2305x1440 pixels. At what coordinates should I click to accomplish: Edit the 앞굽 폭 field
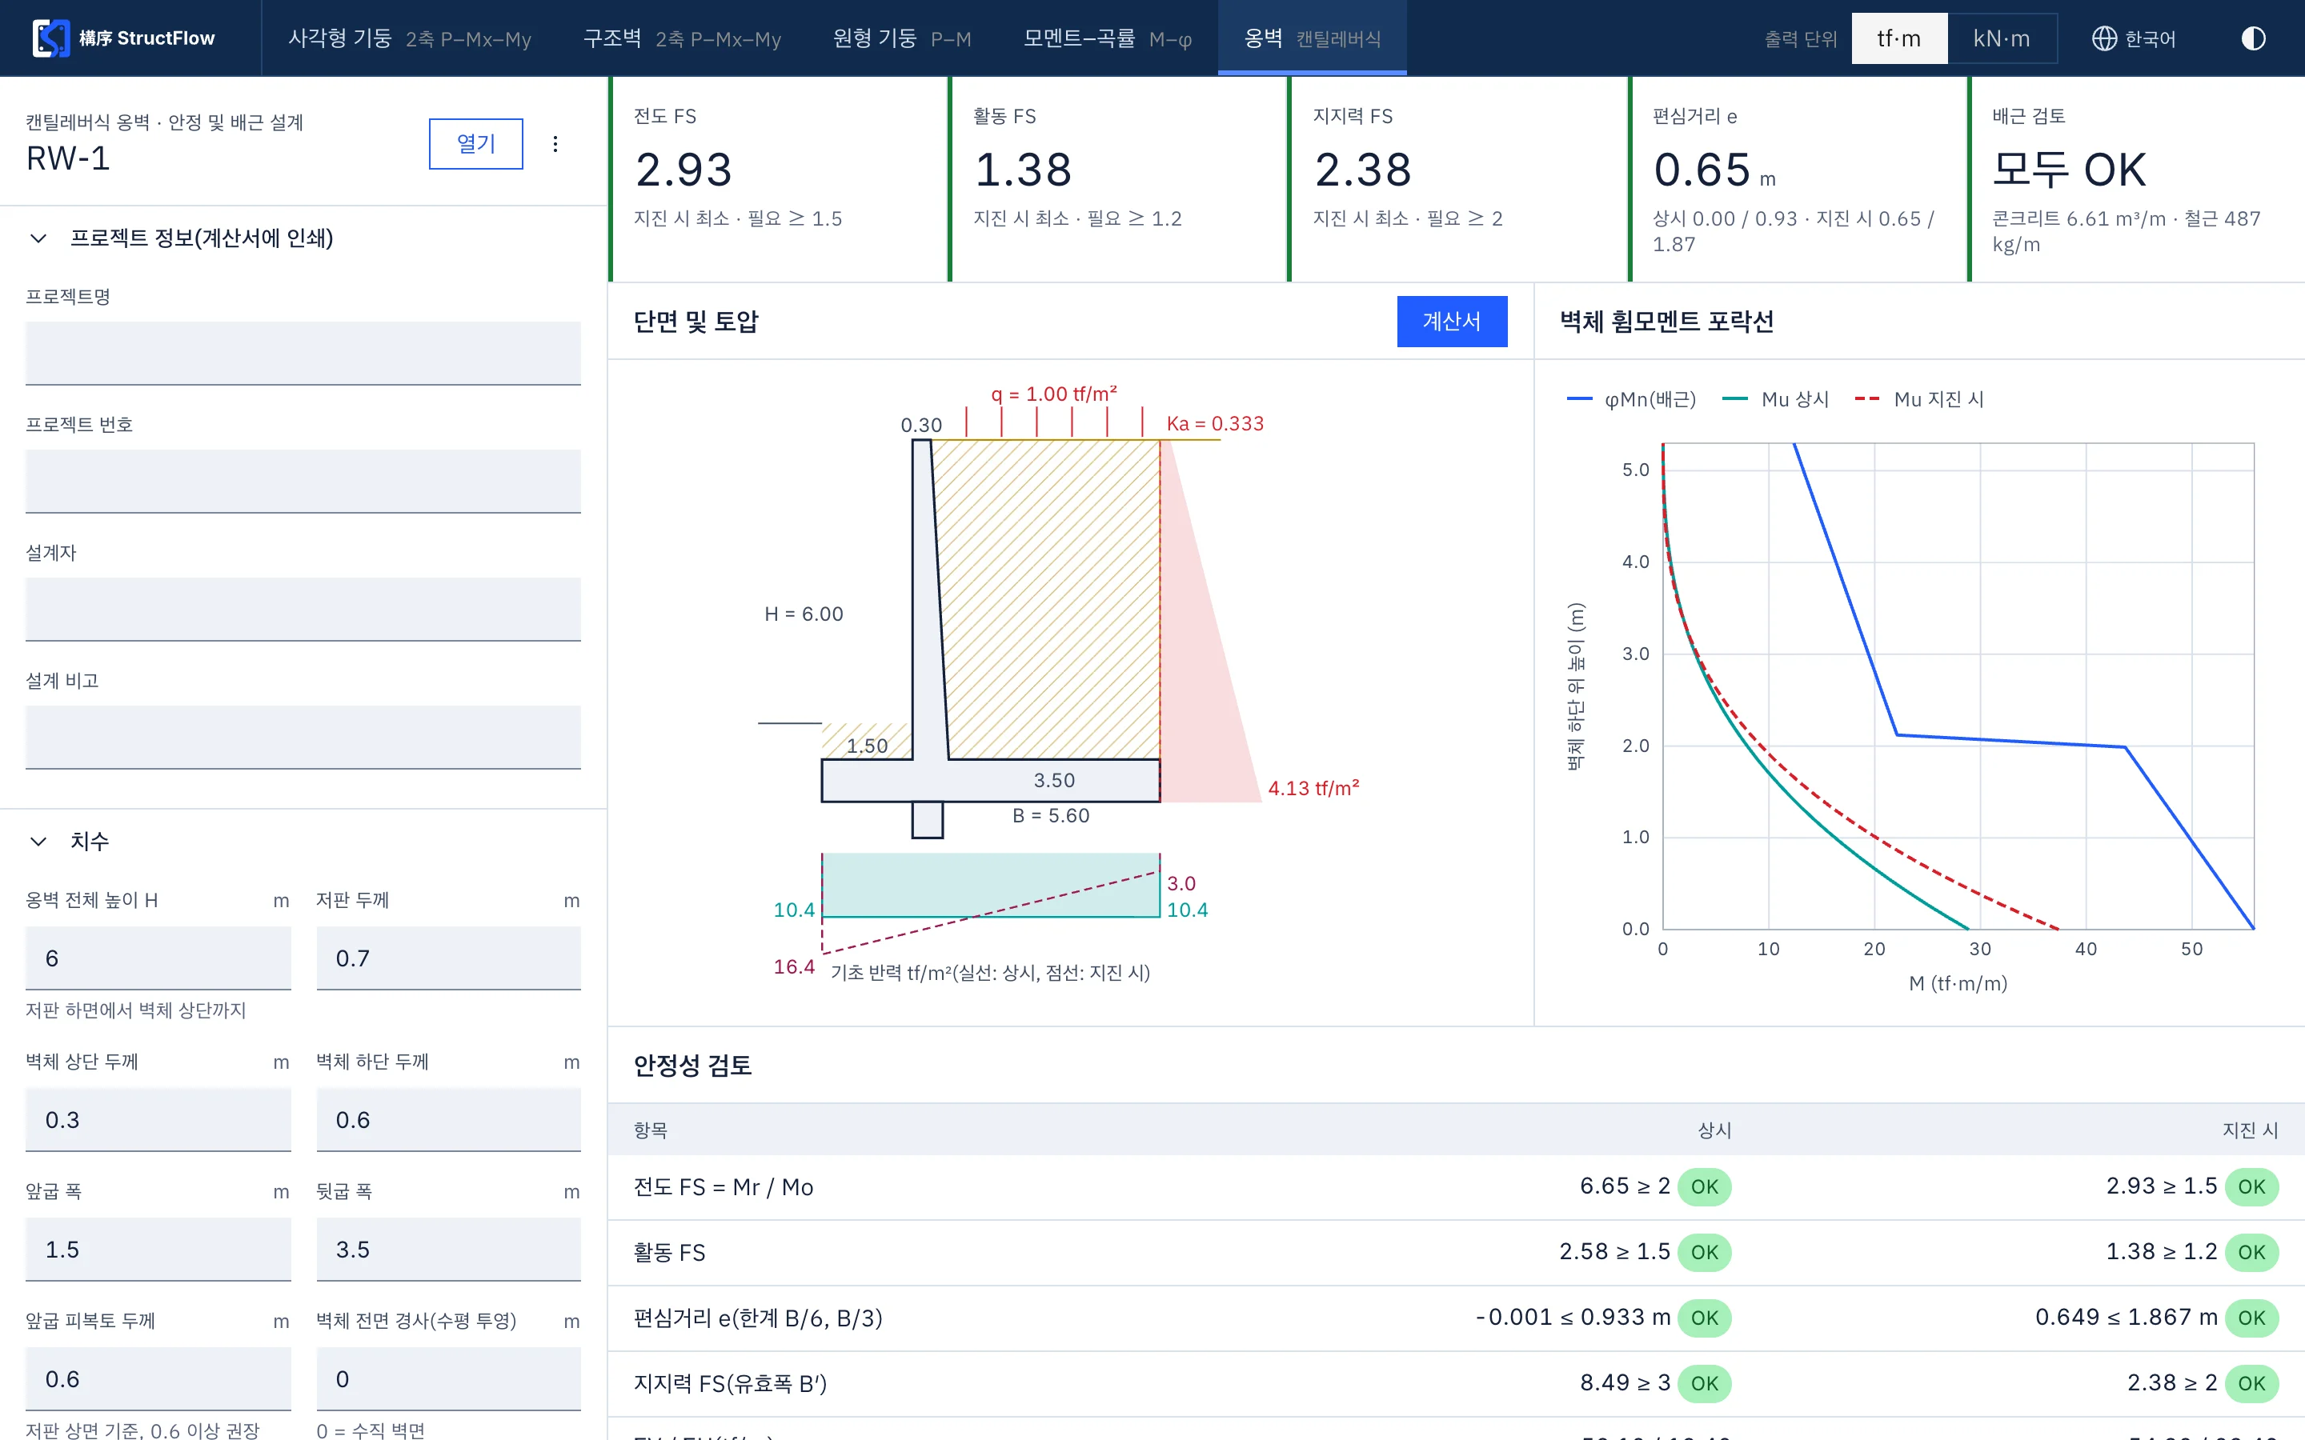pyautogui.click(x=158, y=1250)
